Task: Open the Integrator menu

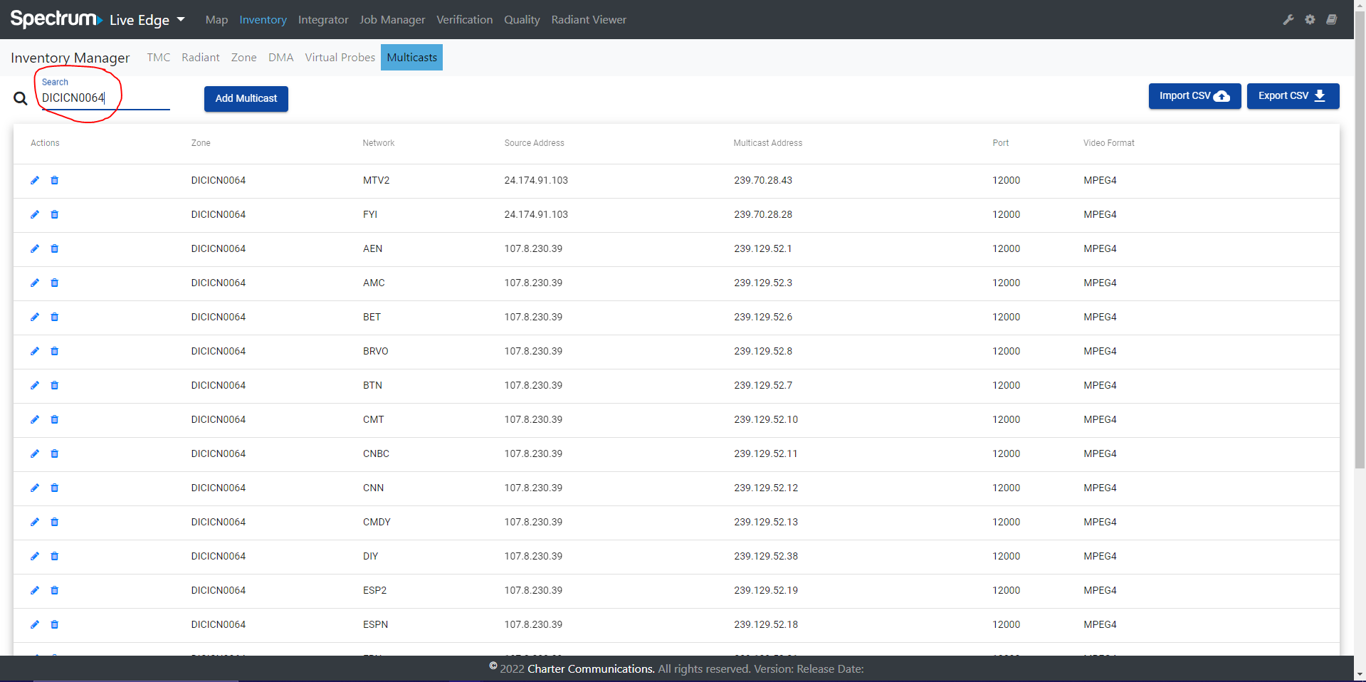Action: click(x=323, y=20)
